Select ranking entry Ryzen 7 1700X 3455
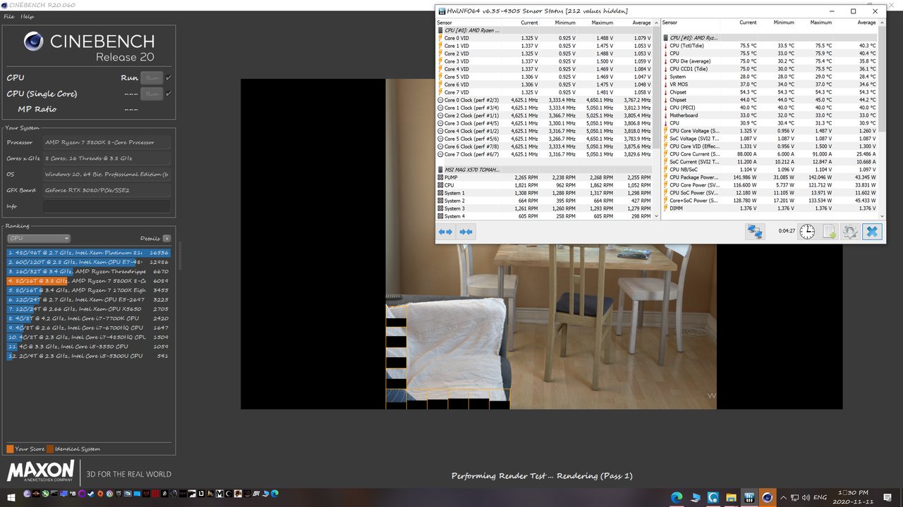 tap(88, 290)
